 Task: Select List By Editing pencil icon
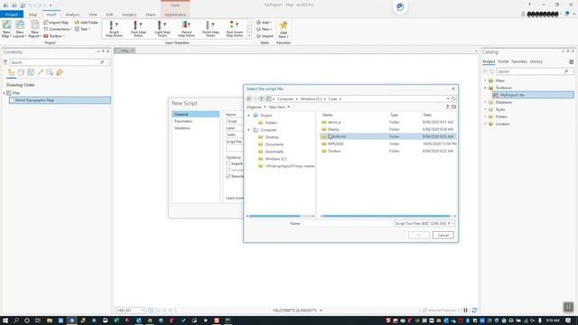point(40,72)
